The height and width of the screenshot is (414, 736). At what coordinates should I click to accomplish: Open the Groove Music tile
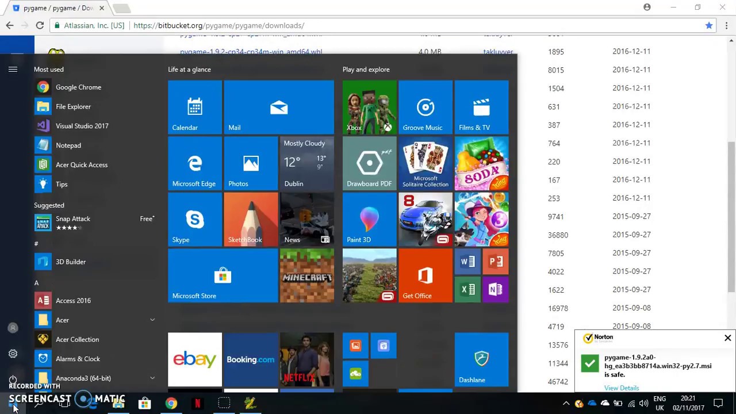coord(425,107)
